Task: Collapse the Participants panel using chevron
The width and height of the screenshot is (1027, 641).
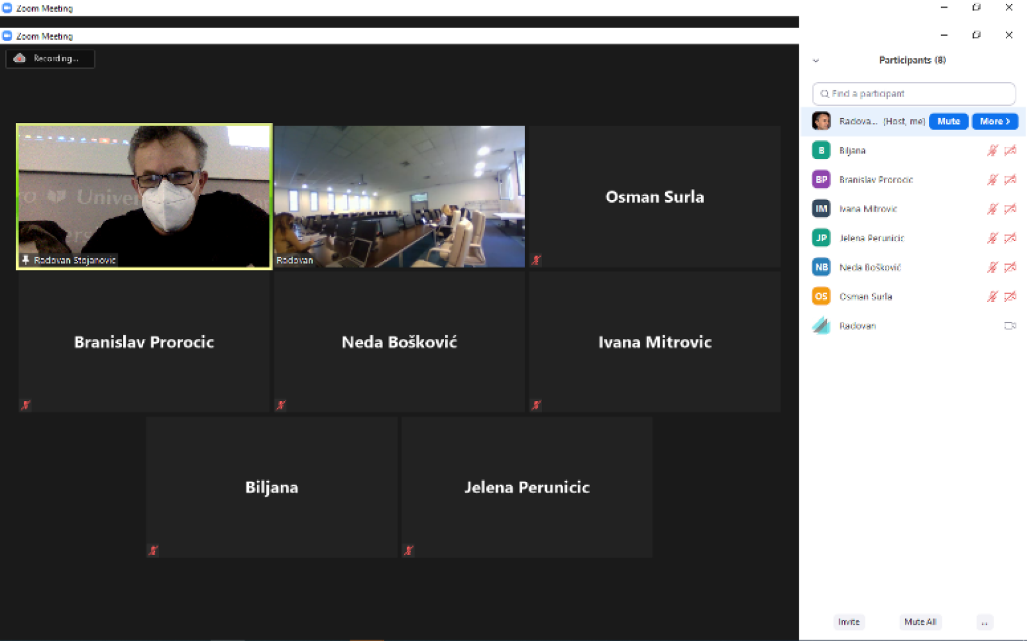Action: [816, 61]
